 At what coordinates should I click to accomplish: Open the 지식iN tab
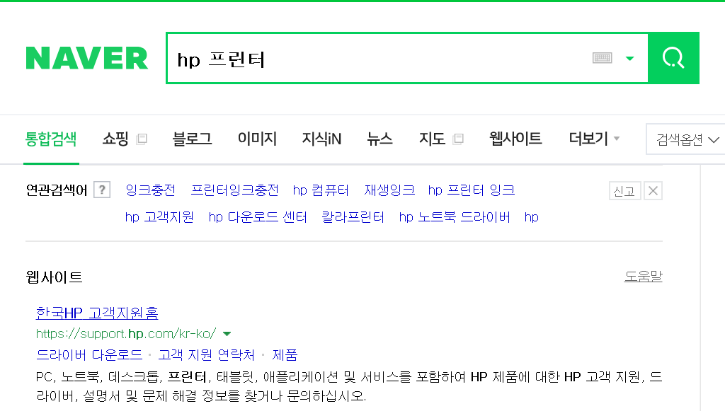(321, 139)
